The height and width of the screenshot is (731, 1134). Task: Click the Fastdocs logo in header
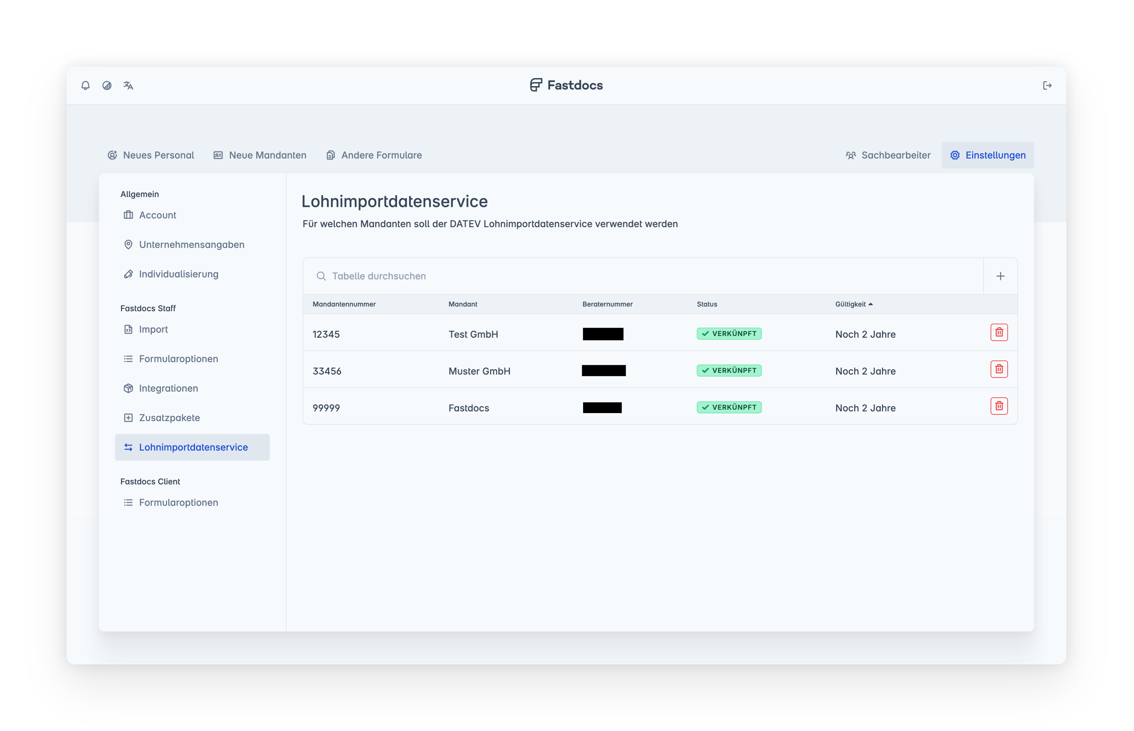tap(566, 85)
